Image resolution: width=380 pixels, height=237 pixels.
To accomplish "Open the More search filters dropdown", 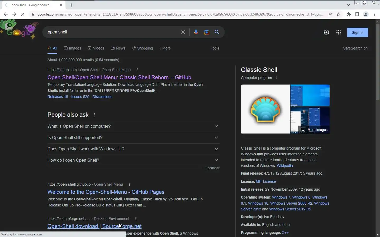I will 165,48.
